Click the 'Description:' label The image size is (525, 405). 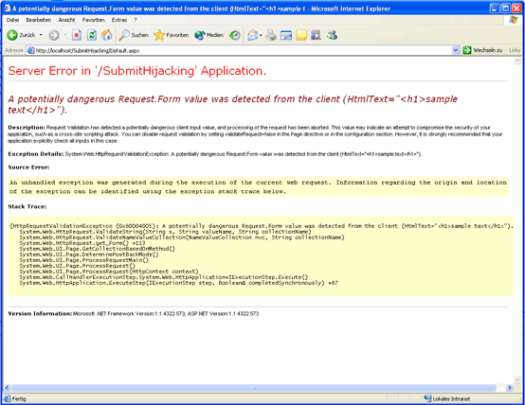27,128
